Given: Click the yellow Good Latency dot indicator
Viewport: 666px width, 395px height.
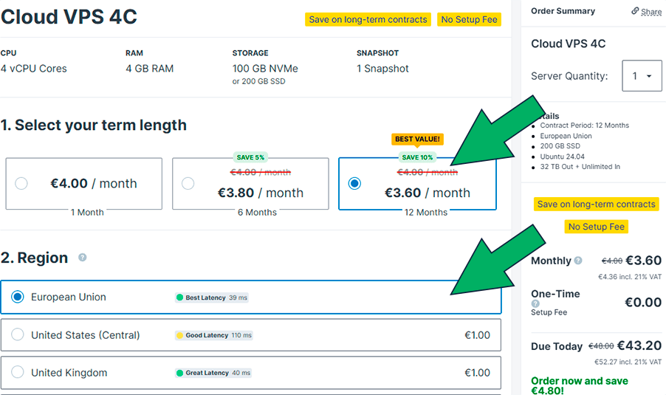Looking at the screenshot, I should (179, 335).
